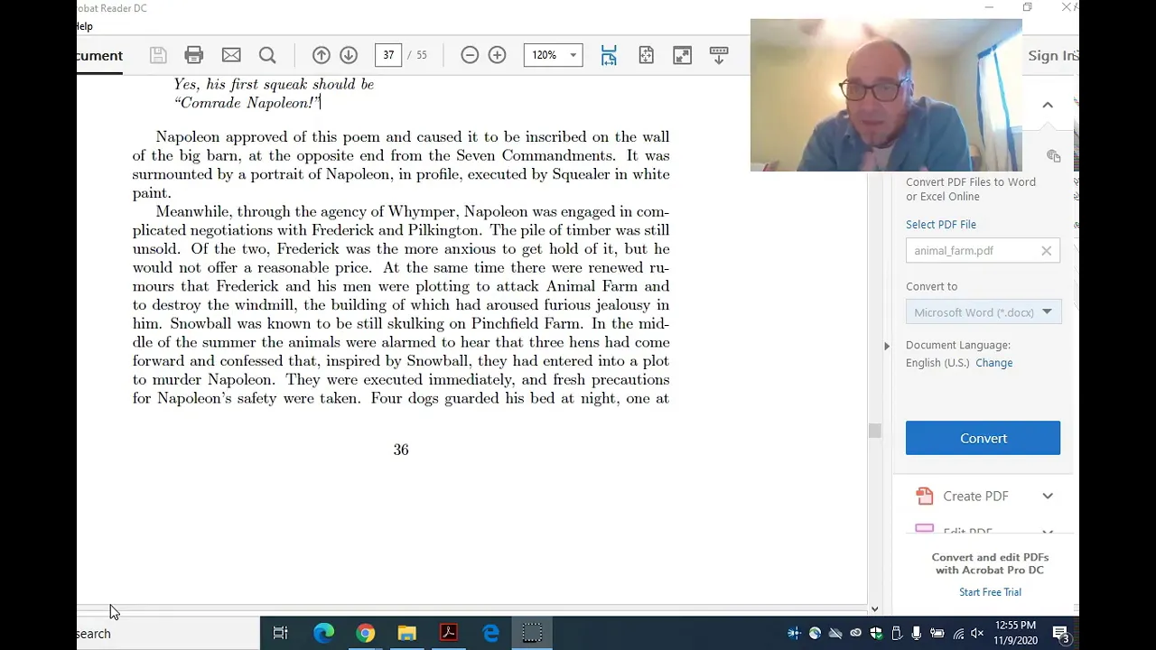The image size is (1156, 650).
Task: Click the copy icon in tools pane
Action: (x=1053, y=156)
